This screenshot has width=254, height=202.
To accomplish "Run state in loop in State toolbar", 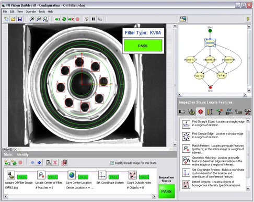I will [14, 163].
